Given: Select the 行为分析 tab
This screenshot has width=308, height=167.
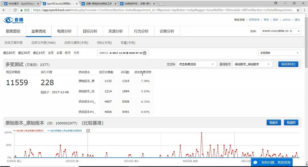Looking at the screenshot, I should pyautogui.click(x=141, y=31).
